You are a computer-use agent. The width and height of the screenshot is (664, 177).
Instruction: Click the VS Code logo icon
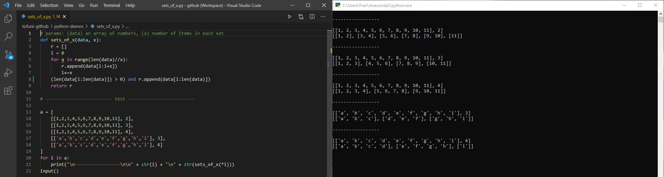click(6, 5)
